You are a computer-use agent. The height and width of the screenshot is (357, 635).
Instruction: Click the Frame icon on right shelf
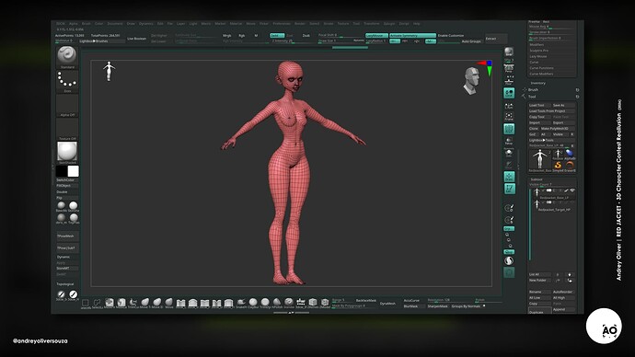click(509, 117)
